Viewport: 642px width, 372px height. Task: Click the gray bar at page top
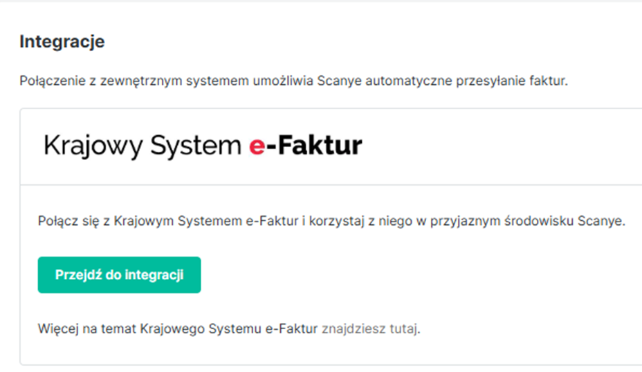[321, 1]
